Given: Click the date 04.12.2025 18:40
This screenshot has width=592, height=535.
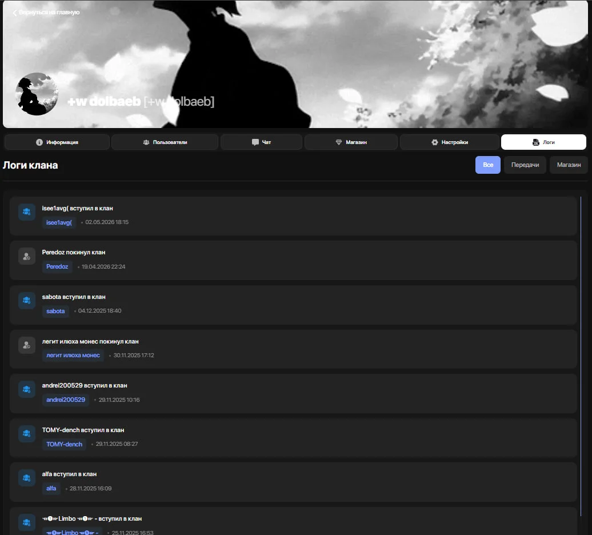Looking at the screenshot, I should [x=99, y=311].
